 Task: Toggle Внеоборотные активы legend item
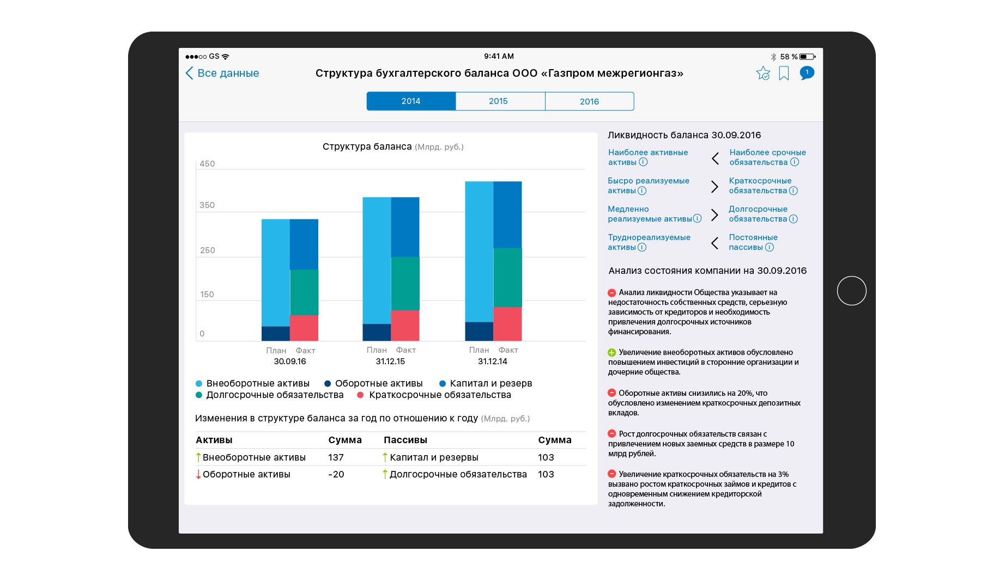(x=253, y=384)
